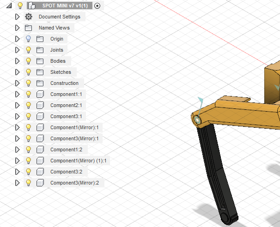280x227 pixels.
Task: Click the Named Views folder icon
Action: click(x=28, y=28)
